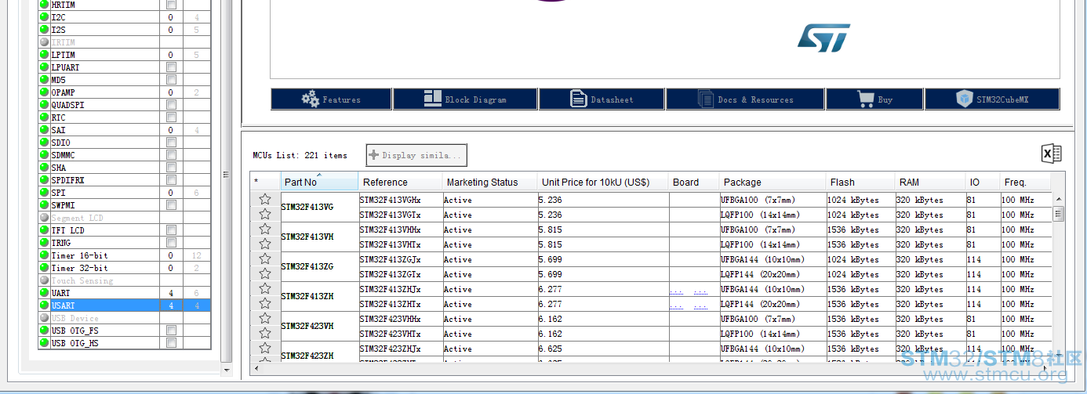1087x394 pixels.
Task: Edit the I2C count field
Action: tap(171, 17)
